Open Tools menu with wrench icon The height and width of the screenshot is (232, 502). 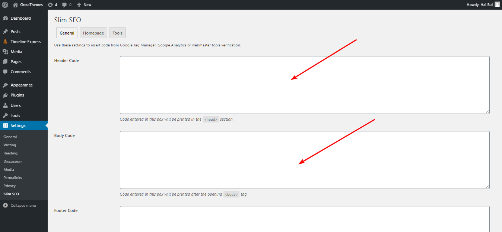pyautogui.click(x=24, y=115)
